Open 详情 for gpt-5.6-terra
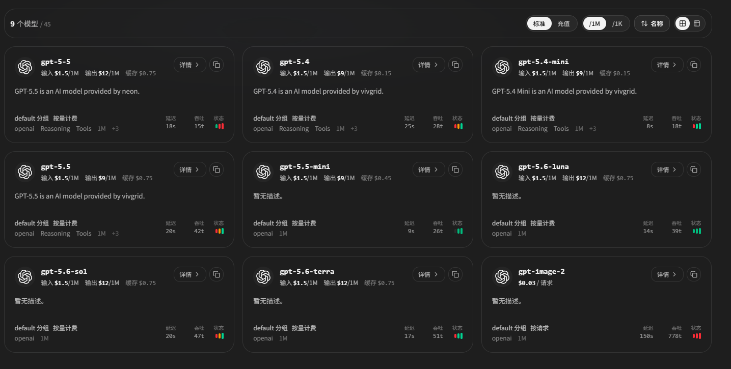Image resolution: width=731 pixels, height=369 pixels. click(428, 274)
